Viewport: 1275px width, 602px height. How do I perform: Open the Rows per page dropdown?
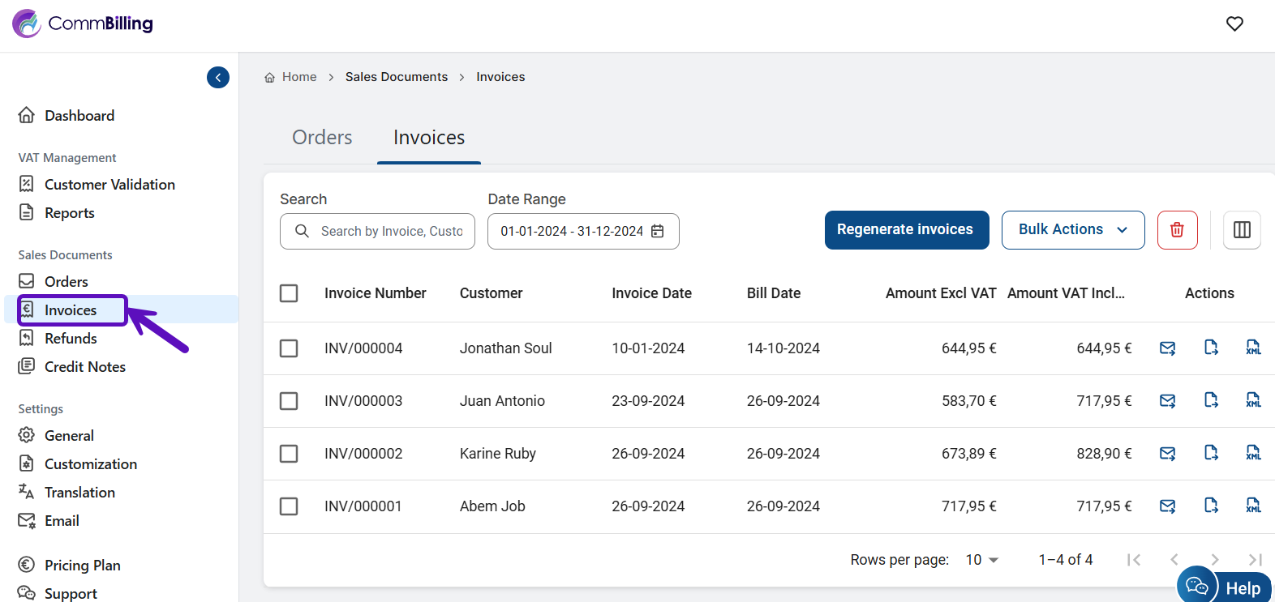pos(981,560)
